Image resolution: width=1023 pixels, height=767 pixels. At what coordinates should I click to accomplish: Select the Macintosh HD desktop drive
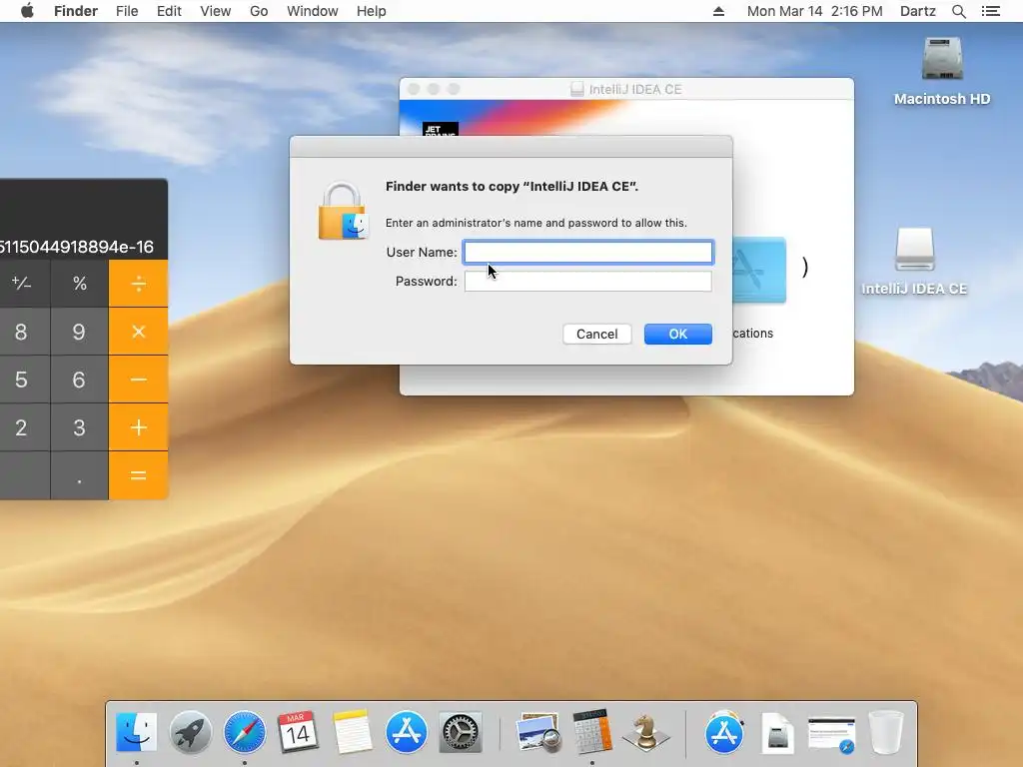[x=941, y=71]
